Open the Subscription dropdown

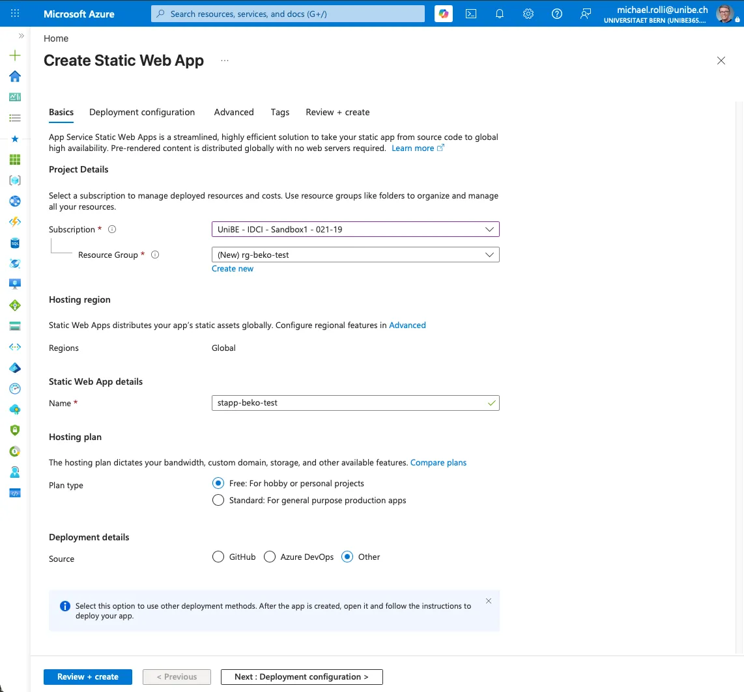[x=356, y=229]
